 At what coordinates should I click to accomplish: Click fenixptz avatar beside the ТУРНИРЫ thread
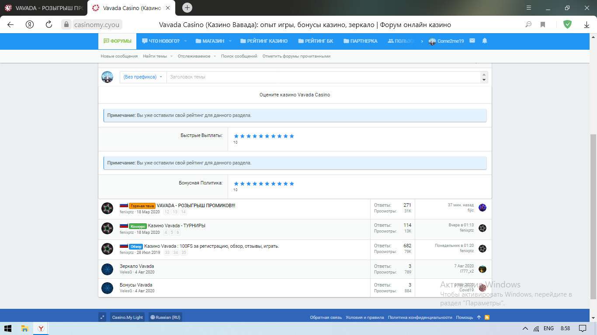[108, 229]
